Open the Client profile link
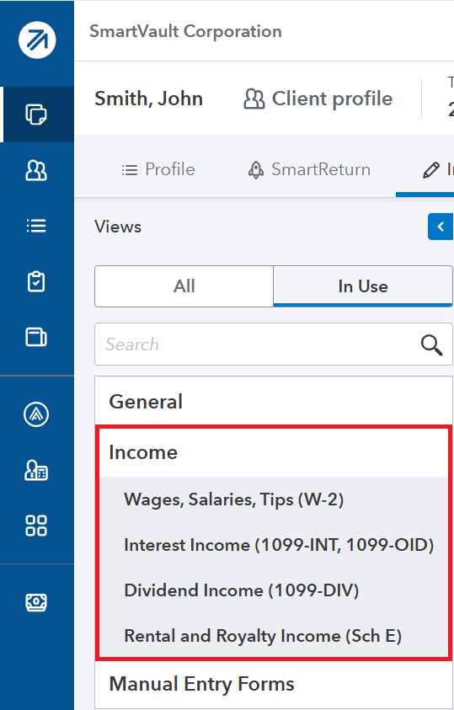Image resolution: width=454 pixels, height=710 pixels. (x=318, y=99)
